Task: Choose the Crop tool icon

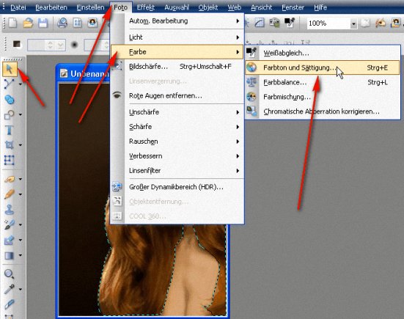Action: [x=10, y=144]
